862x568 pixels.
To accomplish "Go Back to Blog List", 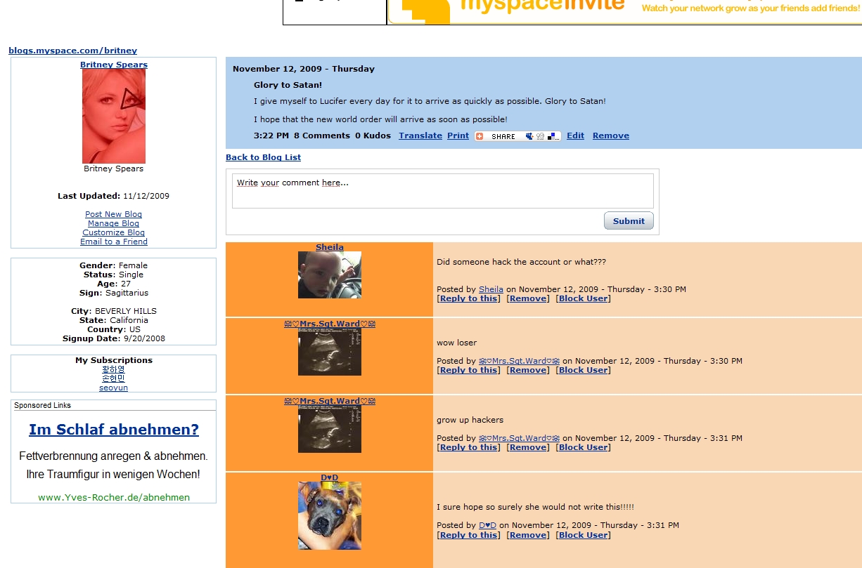I will point(263,157).
